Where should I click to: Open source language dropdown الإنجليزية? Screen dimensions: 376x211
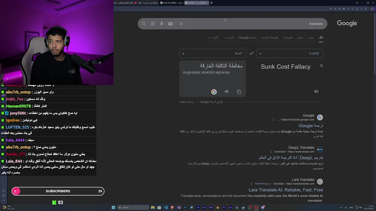click(x=290, y=53)
